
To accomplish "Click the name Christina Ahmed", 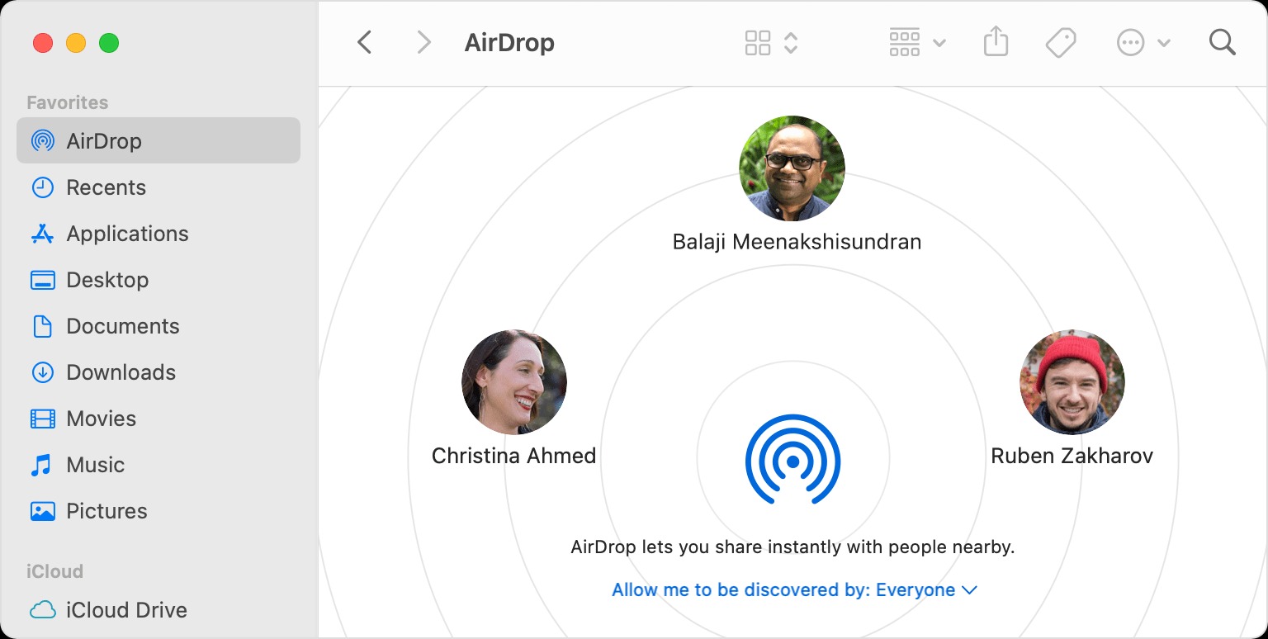I will click(513, 456).
